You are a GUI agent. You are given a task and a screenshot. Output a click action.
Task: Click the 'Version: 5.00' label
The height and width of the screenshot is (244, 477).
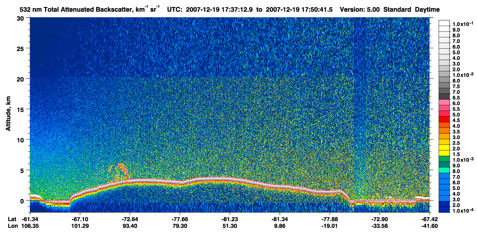[x=360, y=10]
